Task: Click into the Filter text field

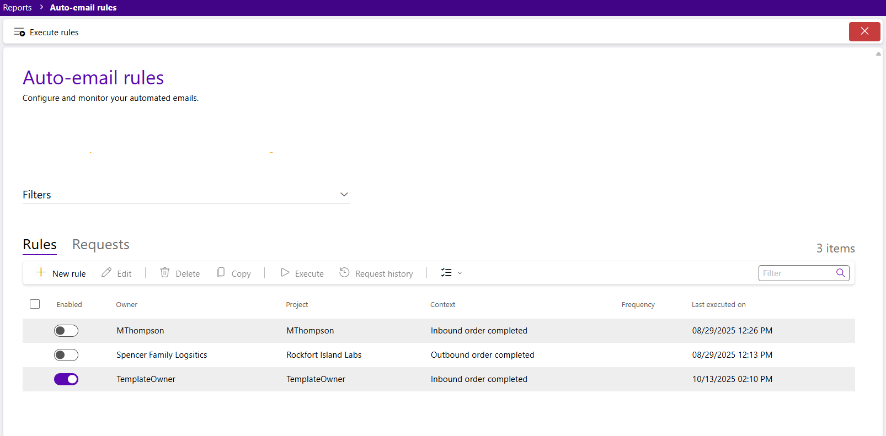Action: [x=797, y=273]
